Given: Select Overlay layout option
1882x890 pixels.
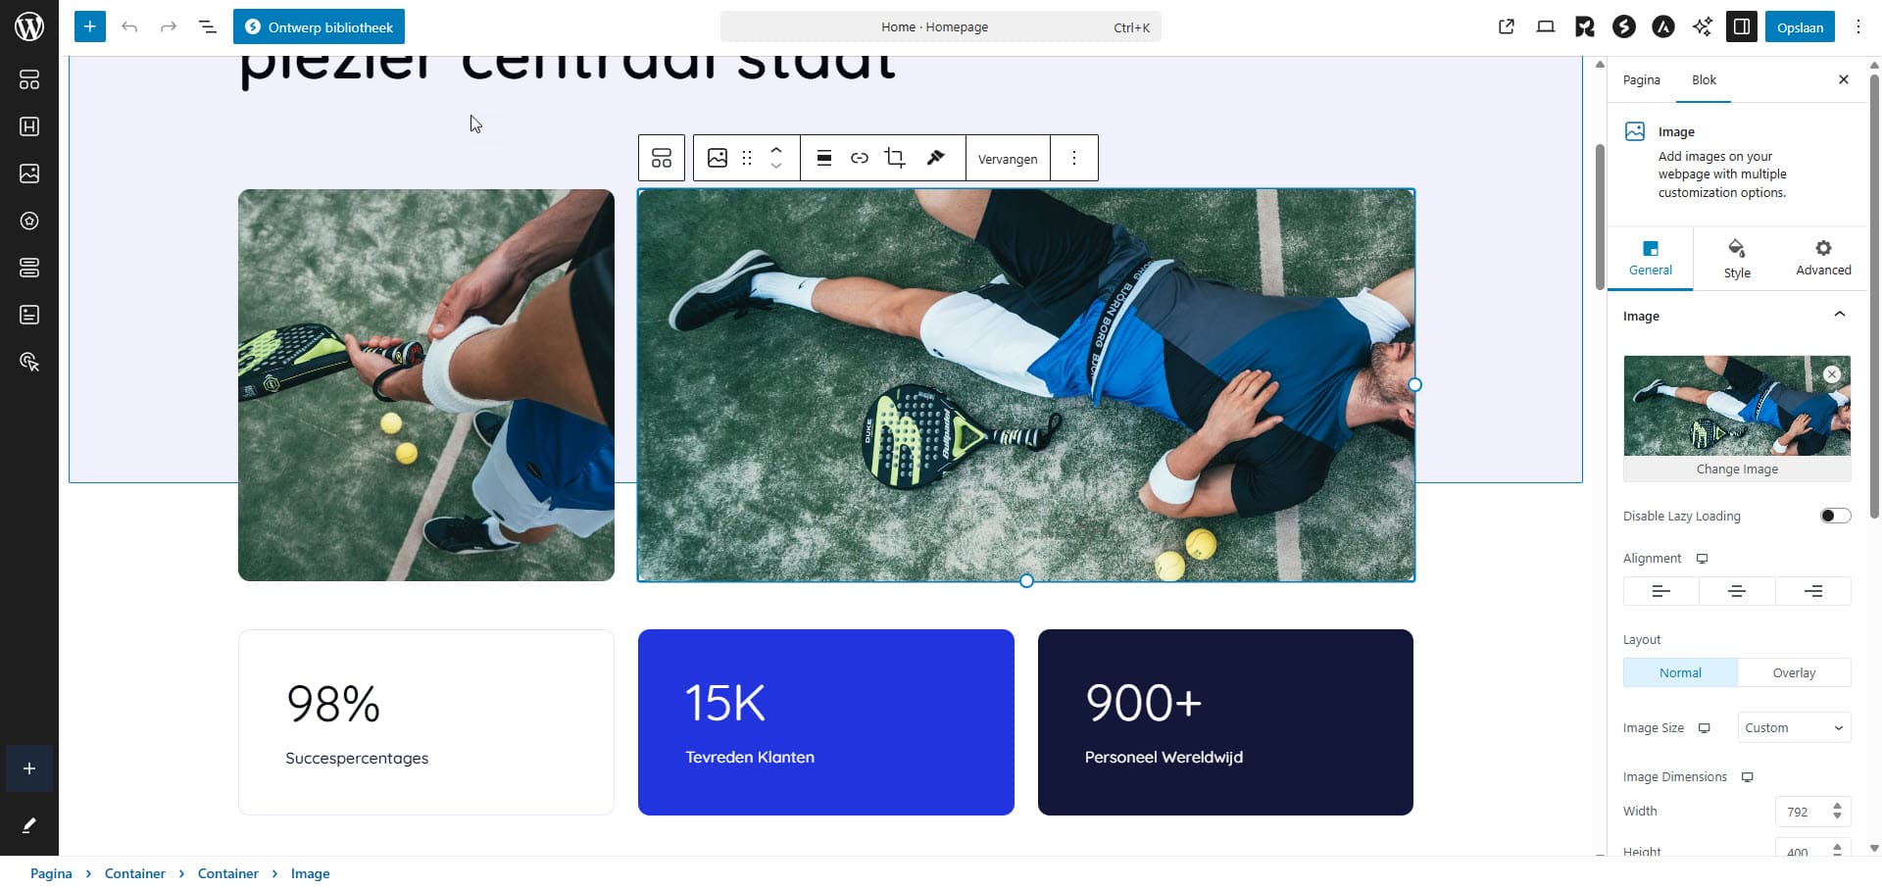Looking at the screenshot, I should [x=1794, y=672].
